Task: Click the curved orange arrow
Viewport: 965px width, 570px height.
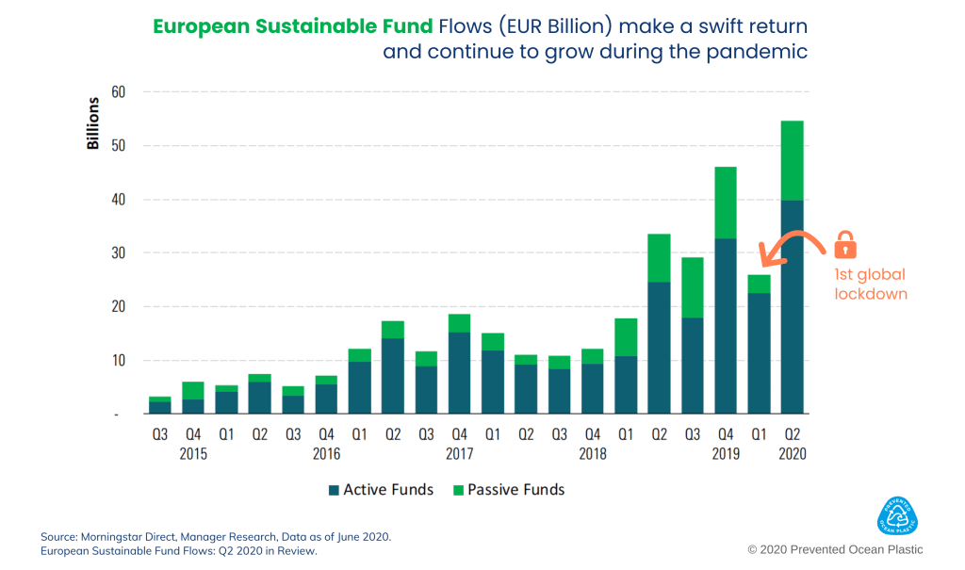Action: click(793, 247)
